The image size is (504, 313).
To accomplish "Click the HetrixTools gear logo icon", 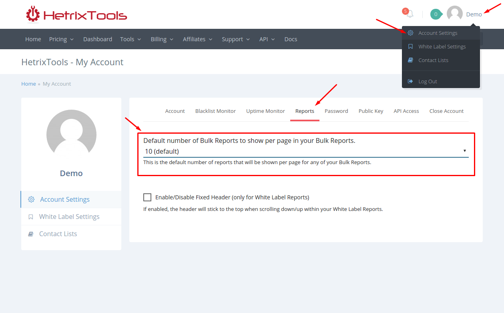I will click(33, 14).
